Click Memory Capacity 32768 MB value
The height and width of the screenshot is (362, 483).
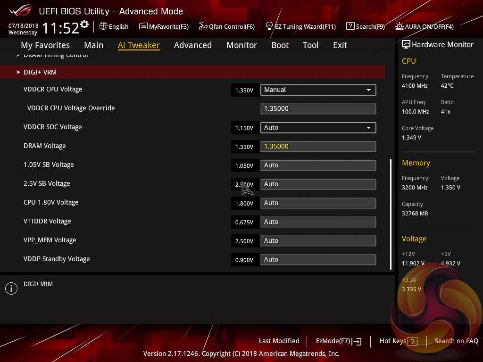[415, 214]
